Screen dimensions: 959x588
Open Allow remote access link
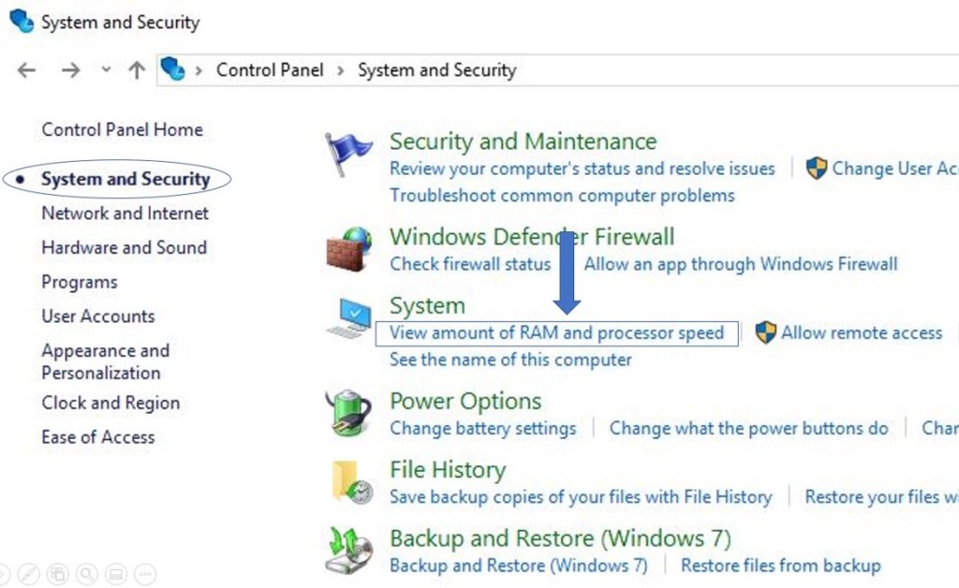pos(862,332)
